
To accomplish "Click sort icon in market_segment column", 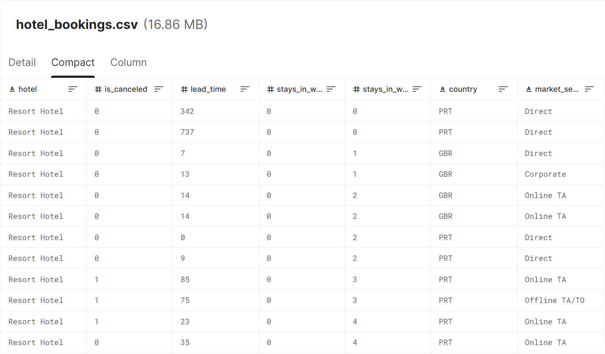I will [x=589, y=89].
